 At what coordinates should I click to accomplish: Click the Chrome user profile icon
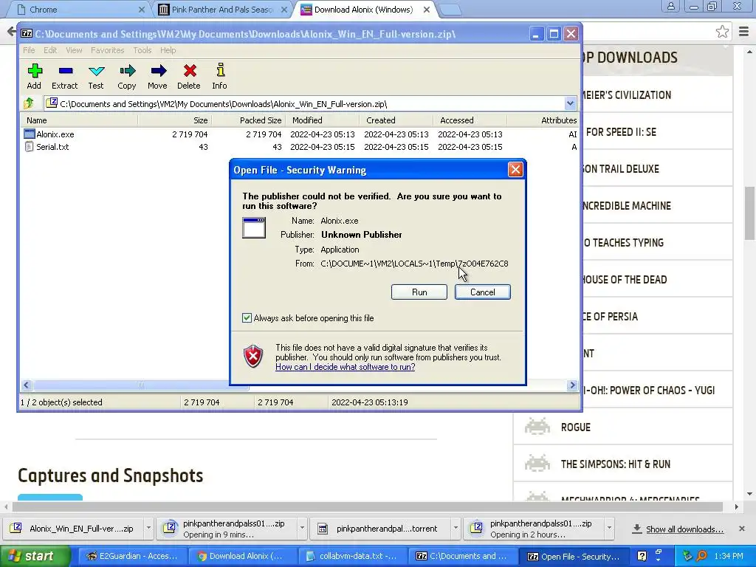tap(670, 6)
